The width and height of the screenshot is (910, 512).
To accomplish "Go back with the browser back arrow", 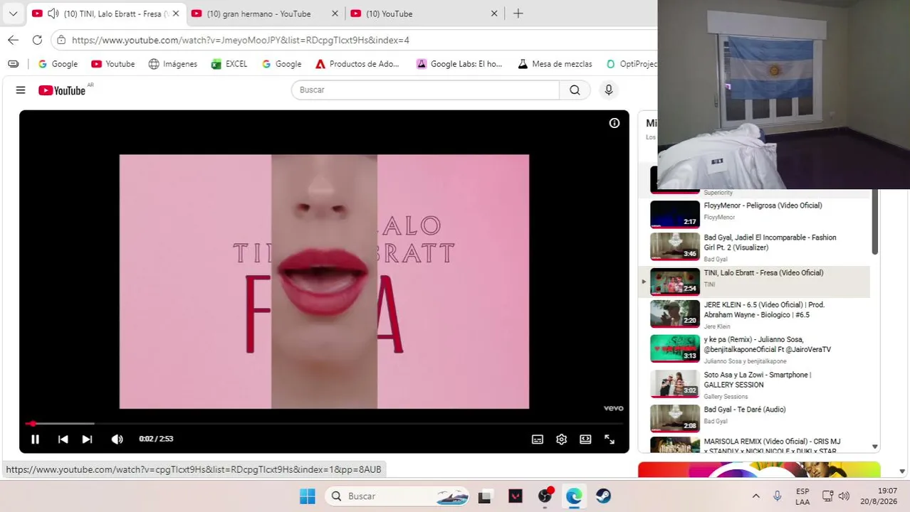I will click(13, 40).
